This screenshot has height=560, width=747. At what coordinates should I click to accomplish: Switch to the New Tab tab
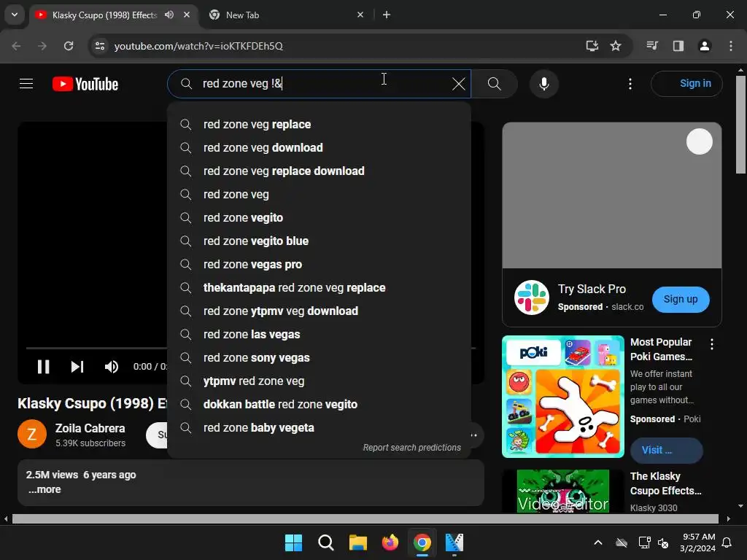[286, 15]
